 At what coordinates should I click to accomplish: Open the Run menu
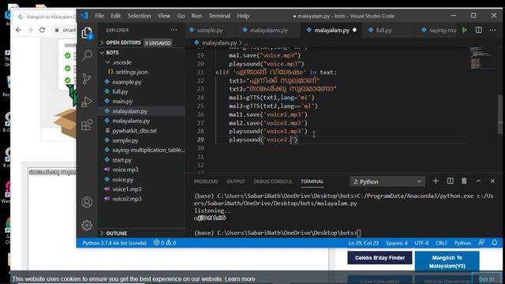196,16
